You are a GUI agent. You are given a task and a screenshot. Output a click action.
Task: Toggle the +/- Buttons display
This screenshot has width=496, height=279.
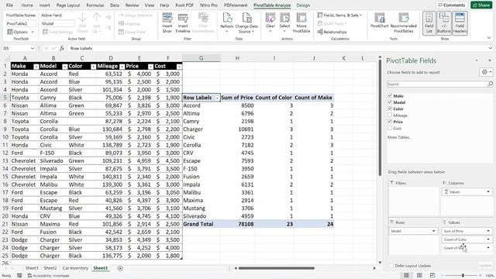[444, 23]
